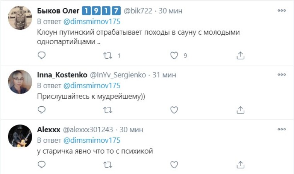The height and width of the screenshot is (174, 294).
Task: Reply to Inna_Kostenko's tweet
Action: [42, 110]
